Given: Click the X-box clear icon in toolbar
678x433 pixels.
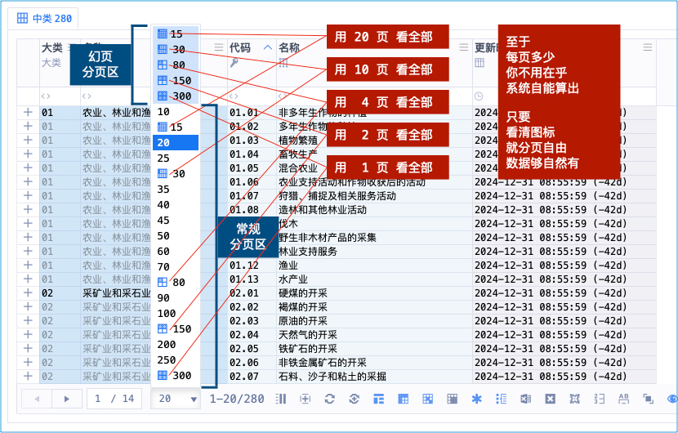Looking at the screenshot, I should point(550,399).
